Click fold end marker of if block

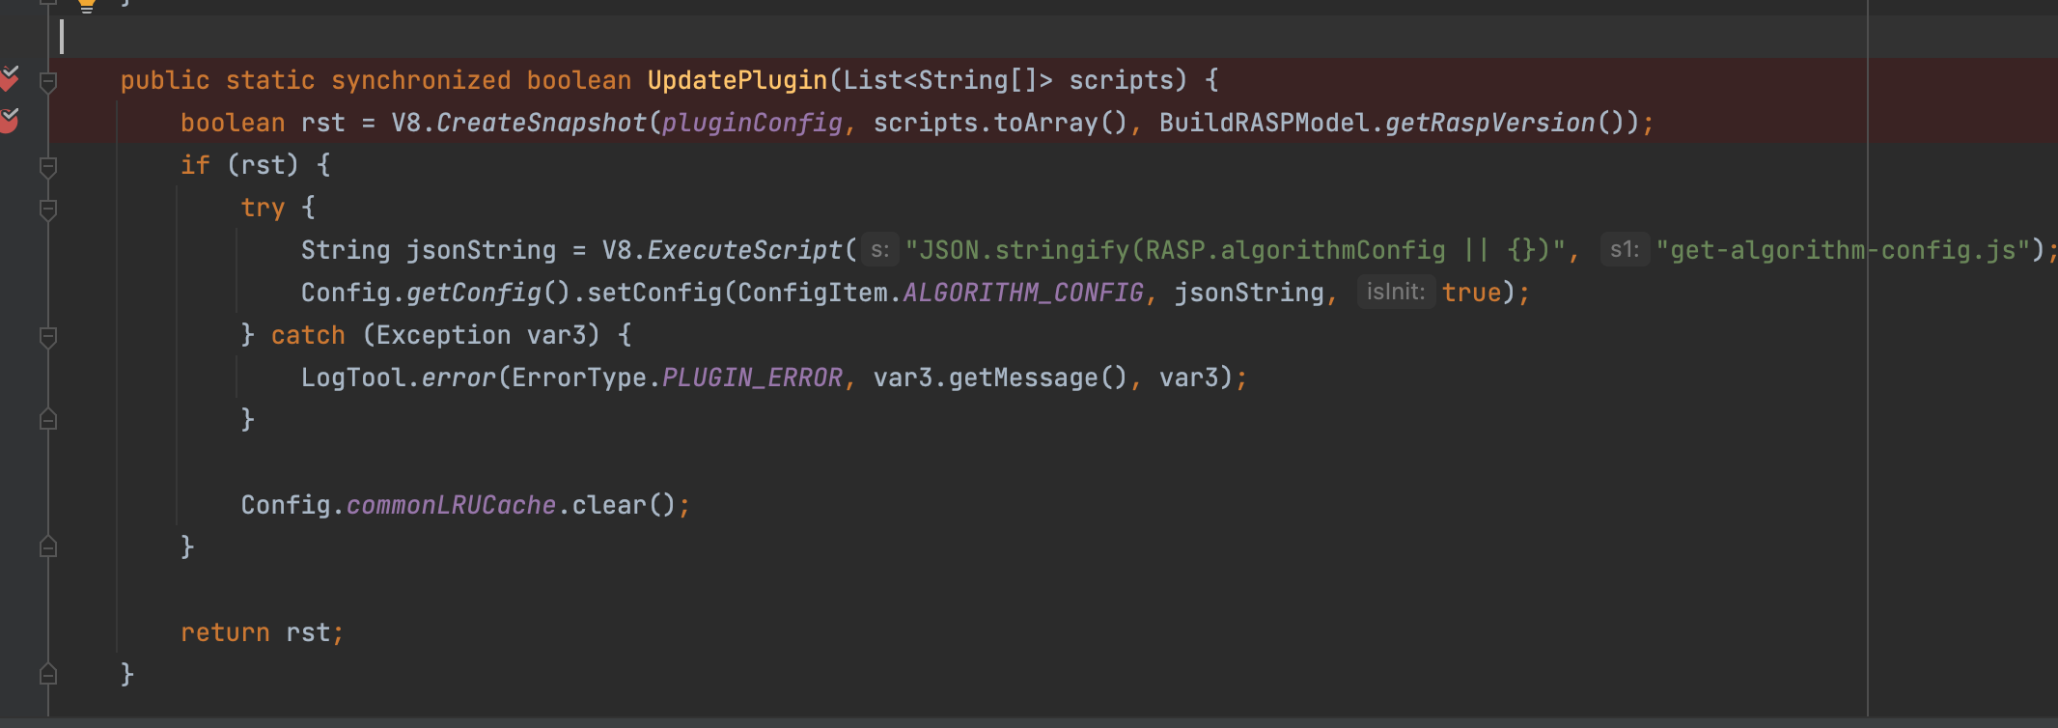click(48, 547)
